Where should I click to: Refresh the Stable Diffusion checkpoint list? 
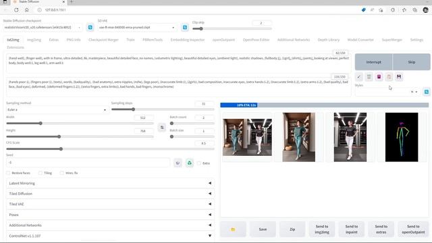click(90, 28)
